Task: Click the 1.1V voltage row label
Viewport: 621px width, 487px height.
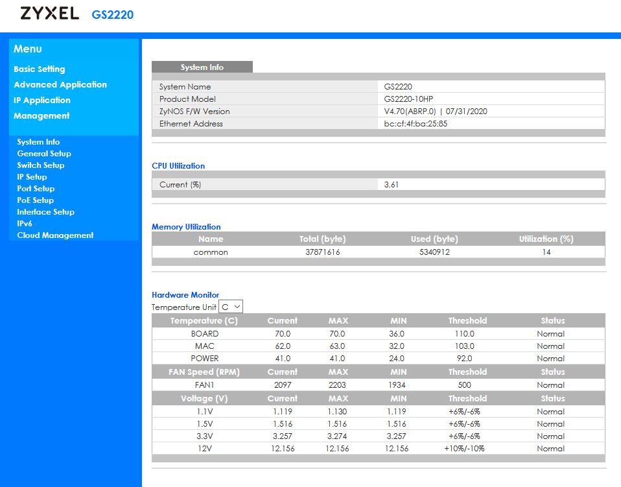Action: click(205, 411)
